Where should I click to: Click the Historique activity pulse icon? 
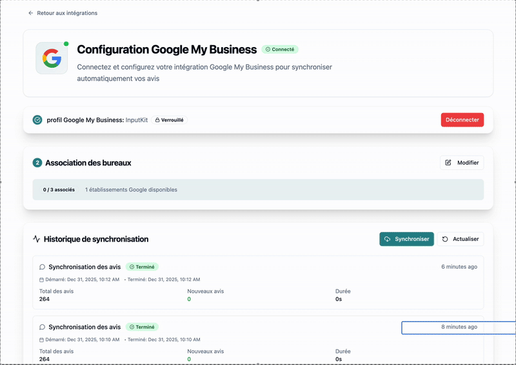tap(37, 239)
